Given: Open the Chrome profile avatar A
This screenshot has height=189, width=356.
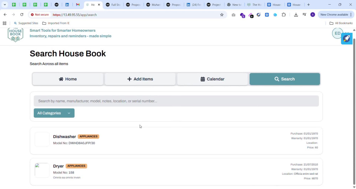Looking at the screenshot, I should 313,15.
